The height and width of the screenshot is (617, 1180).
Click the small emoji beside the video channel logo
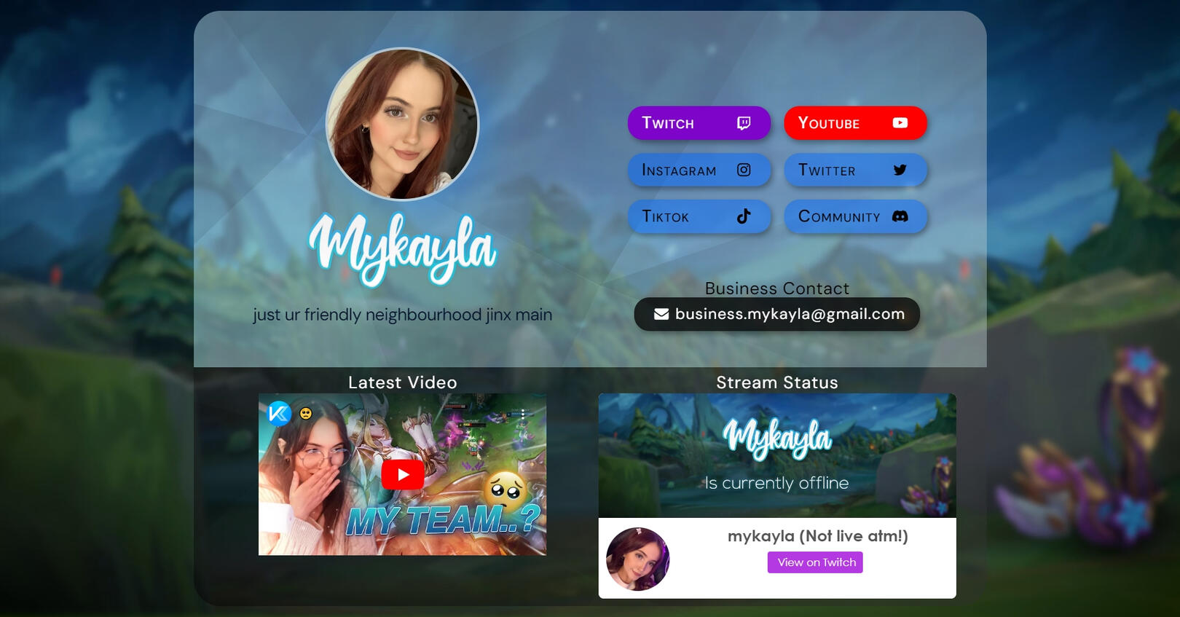[306, 414]
